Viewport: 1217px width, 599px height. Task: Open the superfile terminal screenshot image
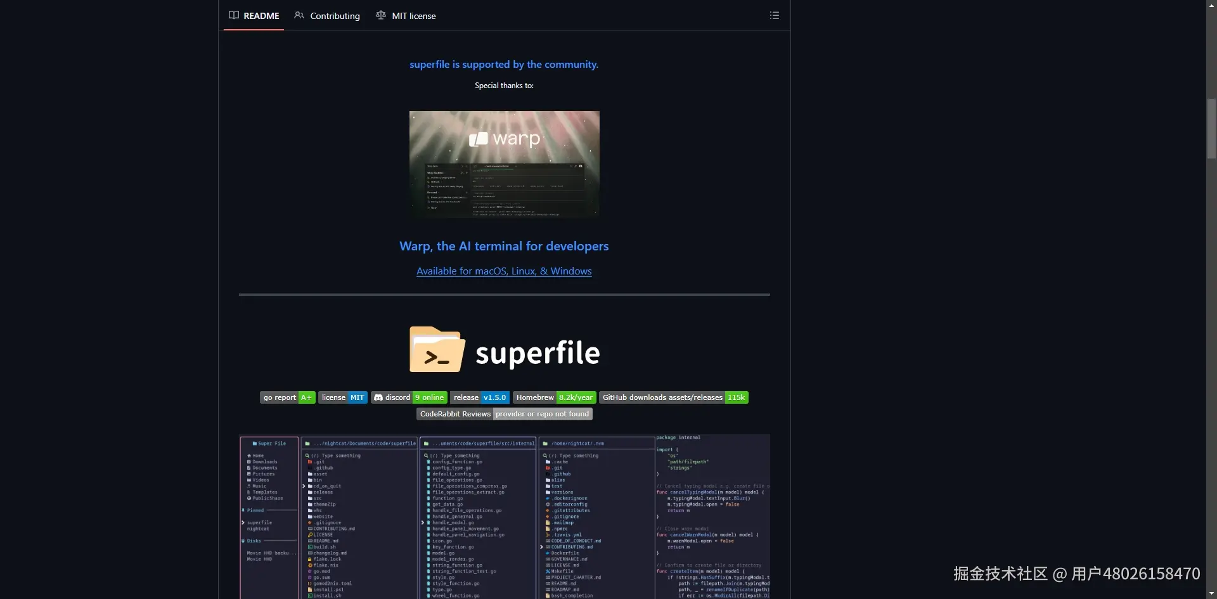click(505, 517)
